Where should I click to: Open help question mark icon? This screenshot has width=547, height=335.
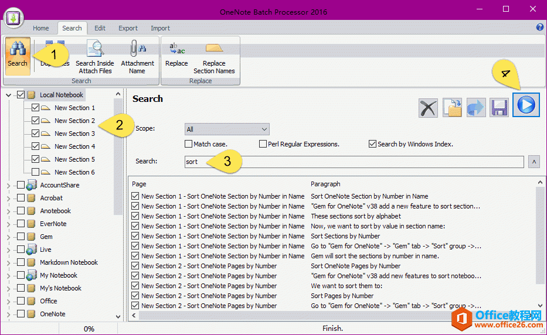click(x=540, y=27)
